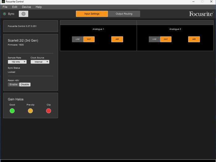Click the Sync Status label
Screen dimensions: 216x162
tap(14, 68)
